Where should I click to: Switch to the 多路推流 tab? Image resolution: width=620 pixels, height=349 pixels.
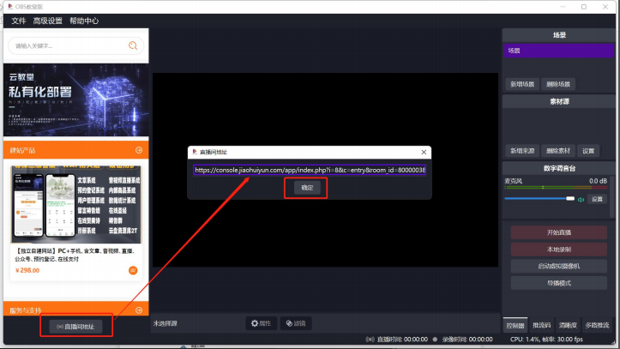(597, 325)
